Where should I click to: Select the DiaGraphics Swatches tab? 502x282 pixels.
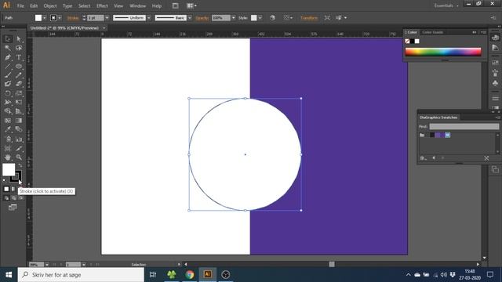point(438,117)
